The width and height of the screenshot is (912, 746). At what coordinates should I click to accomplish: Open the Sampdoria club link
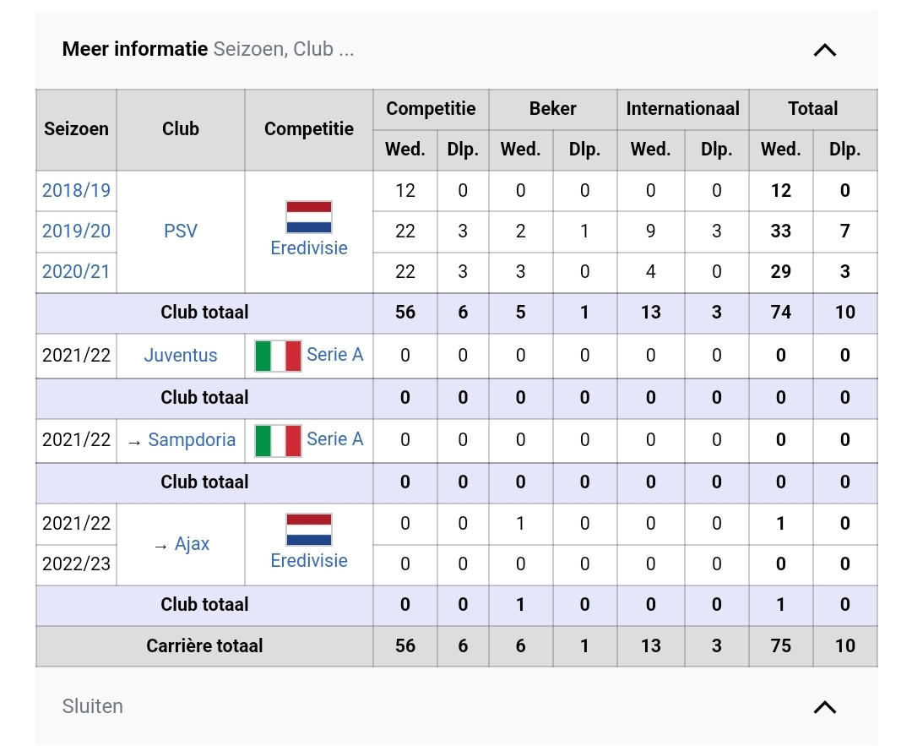[192, 439]
